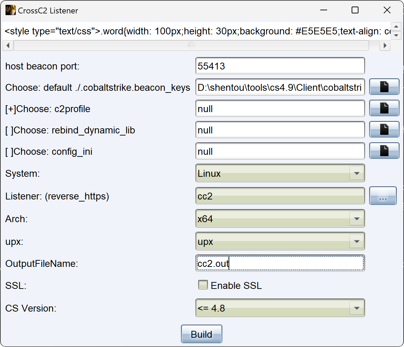
Task: Click the host beacon port field
Action: tap(280, 66)
